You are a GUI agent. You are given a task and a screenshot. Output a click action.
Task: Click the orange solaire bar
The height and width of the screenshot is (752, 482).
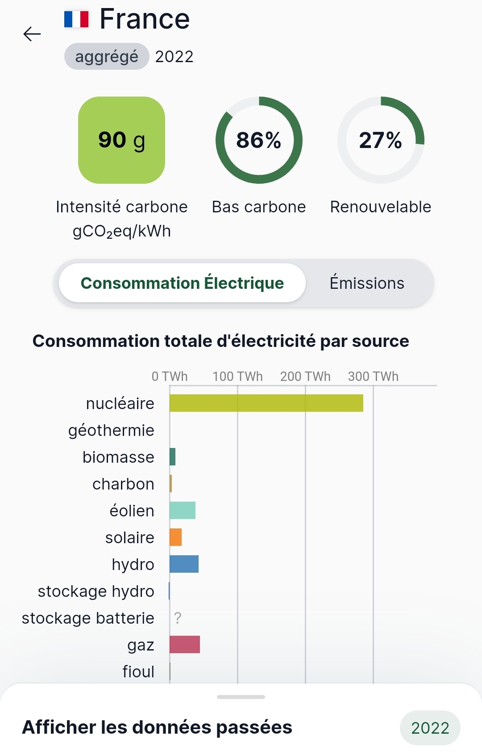point(176,537)
